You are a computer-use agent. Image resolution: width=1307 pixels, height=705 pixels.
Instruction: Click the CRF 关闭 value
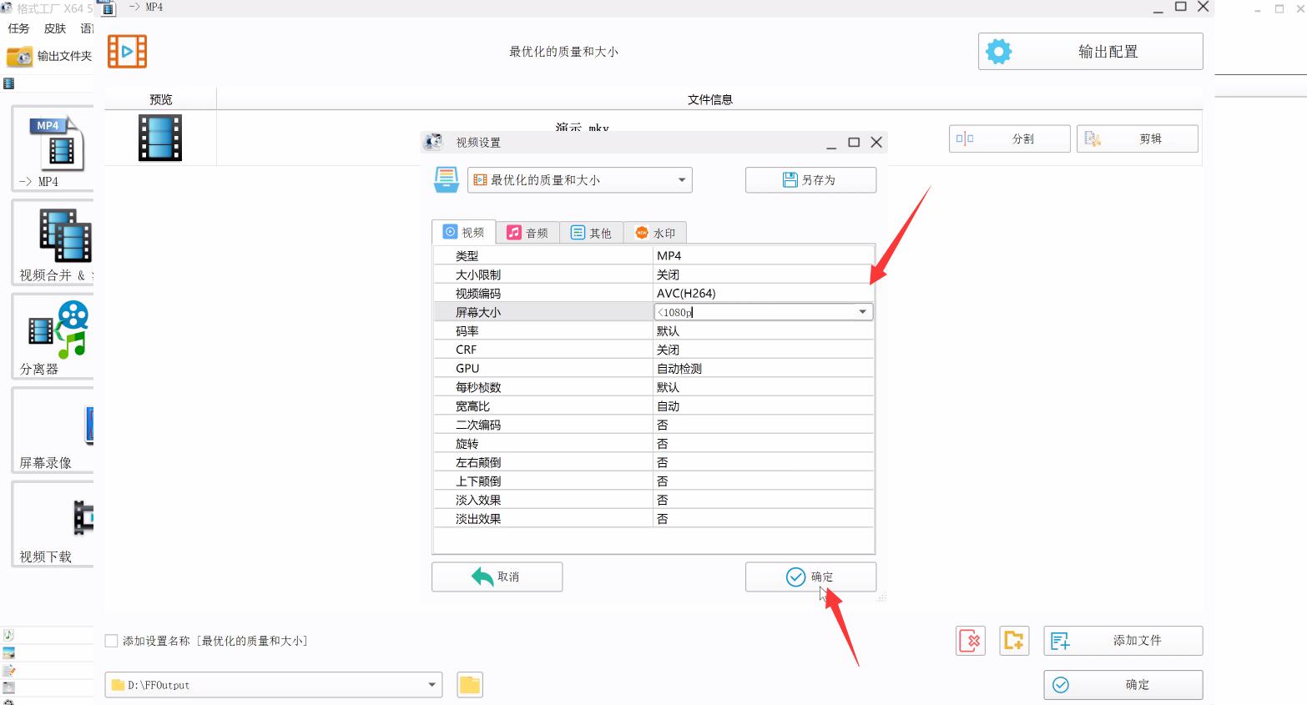[763, 350]
